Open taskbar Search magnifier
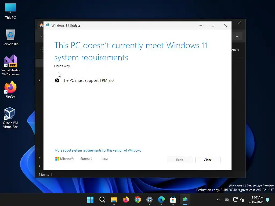Viewport: 275px width, 206px height. pos(102,200)
